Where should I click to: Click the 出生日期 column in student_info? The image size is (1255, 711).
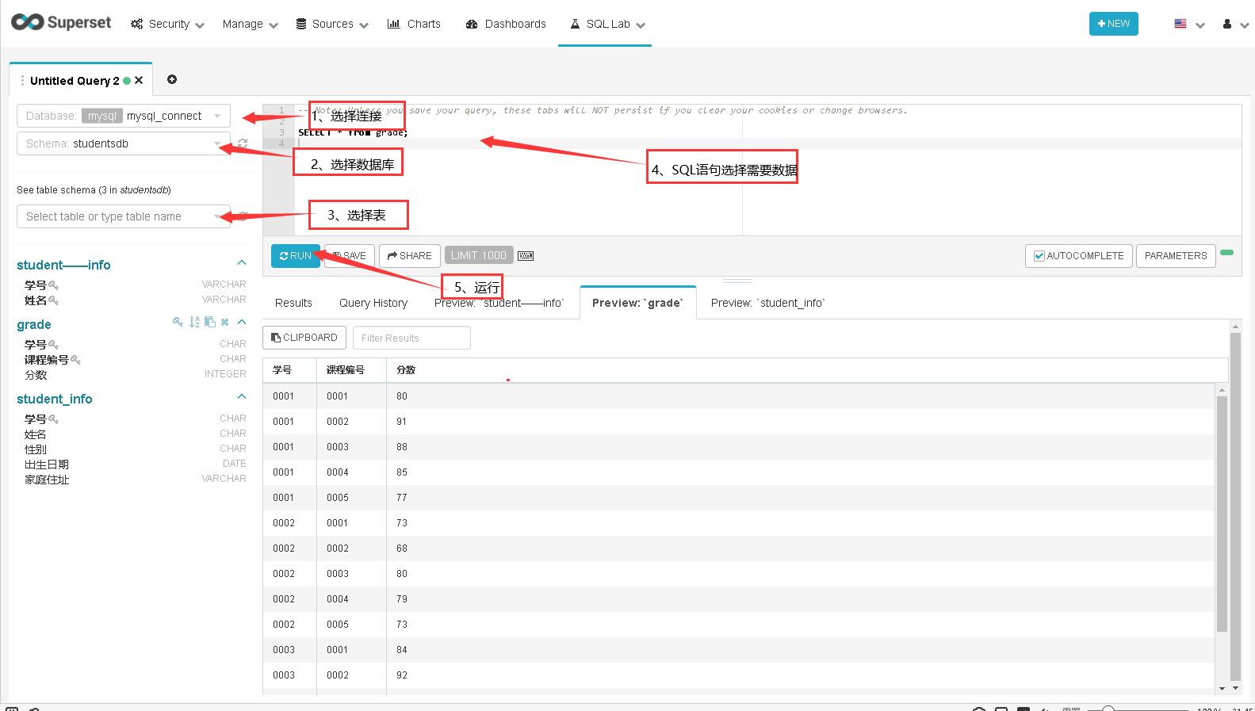click(x=47, y=464)
